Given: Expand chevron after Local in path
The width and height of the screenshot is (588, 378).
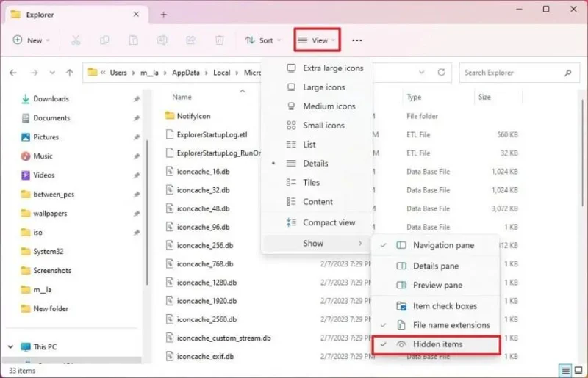Looking at the screenshot, I should point(237,73).
